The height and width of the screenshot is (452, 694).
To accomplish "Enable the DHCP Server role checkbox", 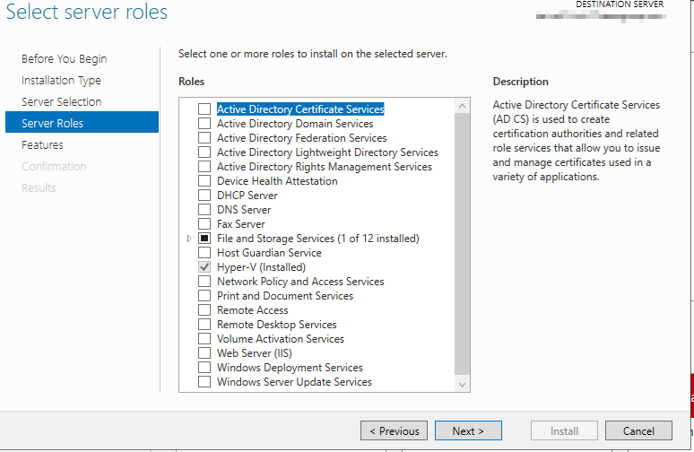I will [x=204, y=196].
